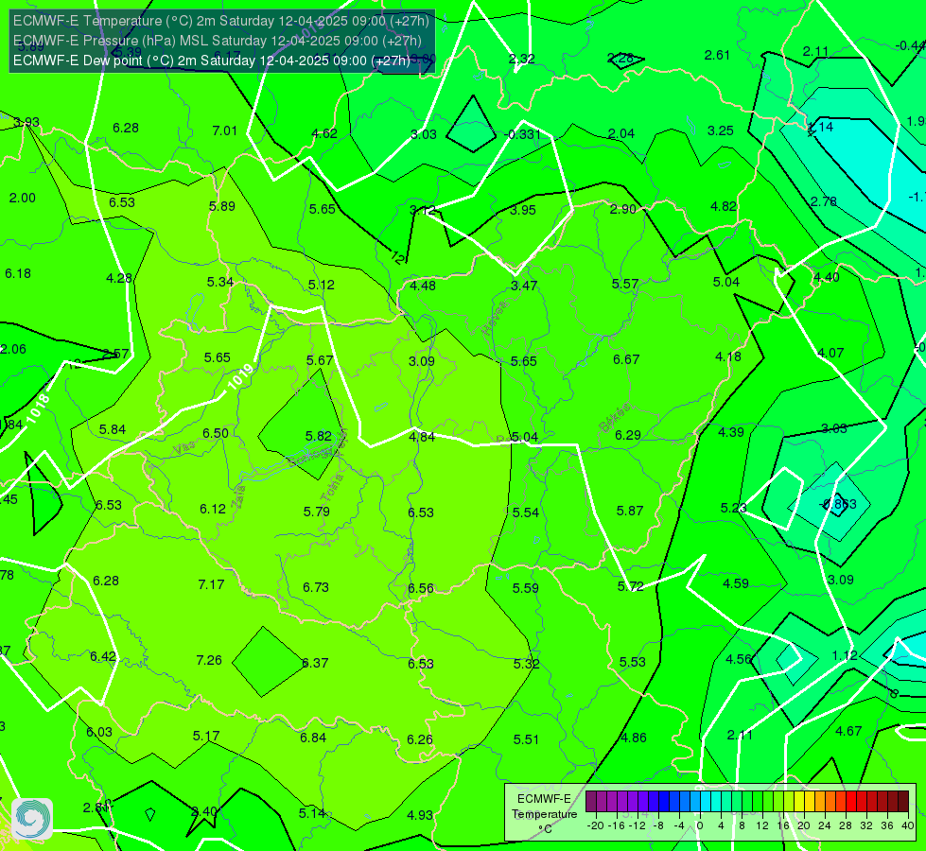Click the dew point value 3.47
Screen dimensions: 926x851
coord(524,286)
